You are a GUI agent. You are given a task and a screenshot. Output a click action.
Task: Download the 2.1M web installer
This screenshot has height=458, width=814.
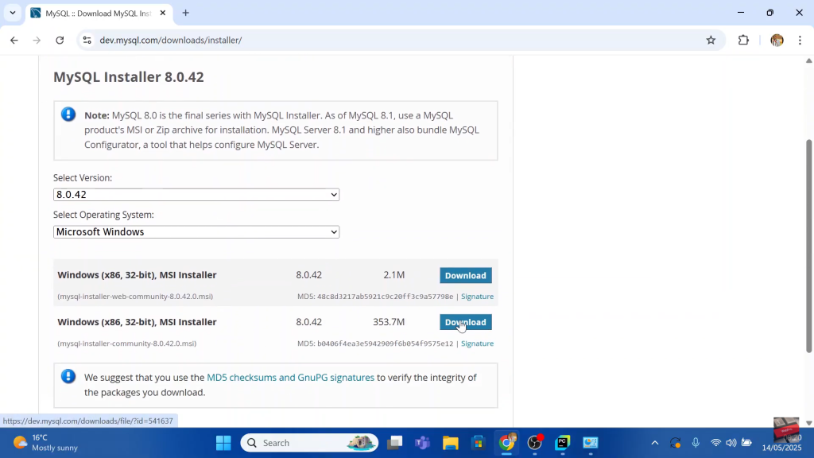466,275
